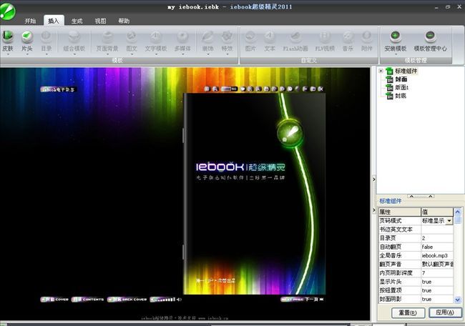Open the 页面背景 (page background) icon
Screen dimensions: 465x326
tap(107, 36)
